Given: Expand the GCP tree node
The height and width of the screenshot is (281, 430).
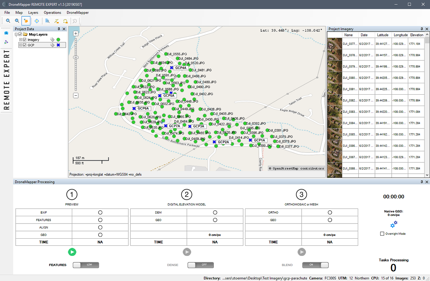Looking at the screenshot, I should (21, 45).
